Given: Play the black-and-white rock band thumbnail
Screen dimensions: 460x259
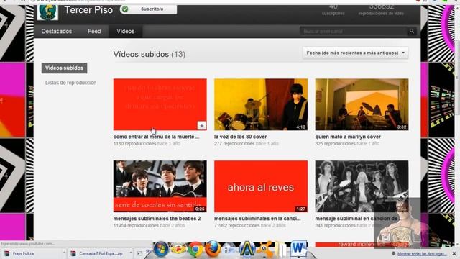Looking at the screenshot, I should click(x=362, y=186).
